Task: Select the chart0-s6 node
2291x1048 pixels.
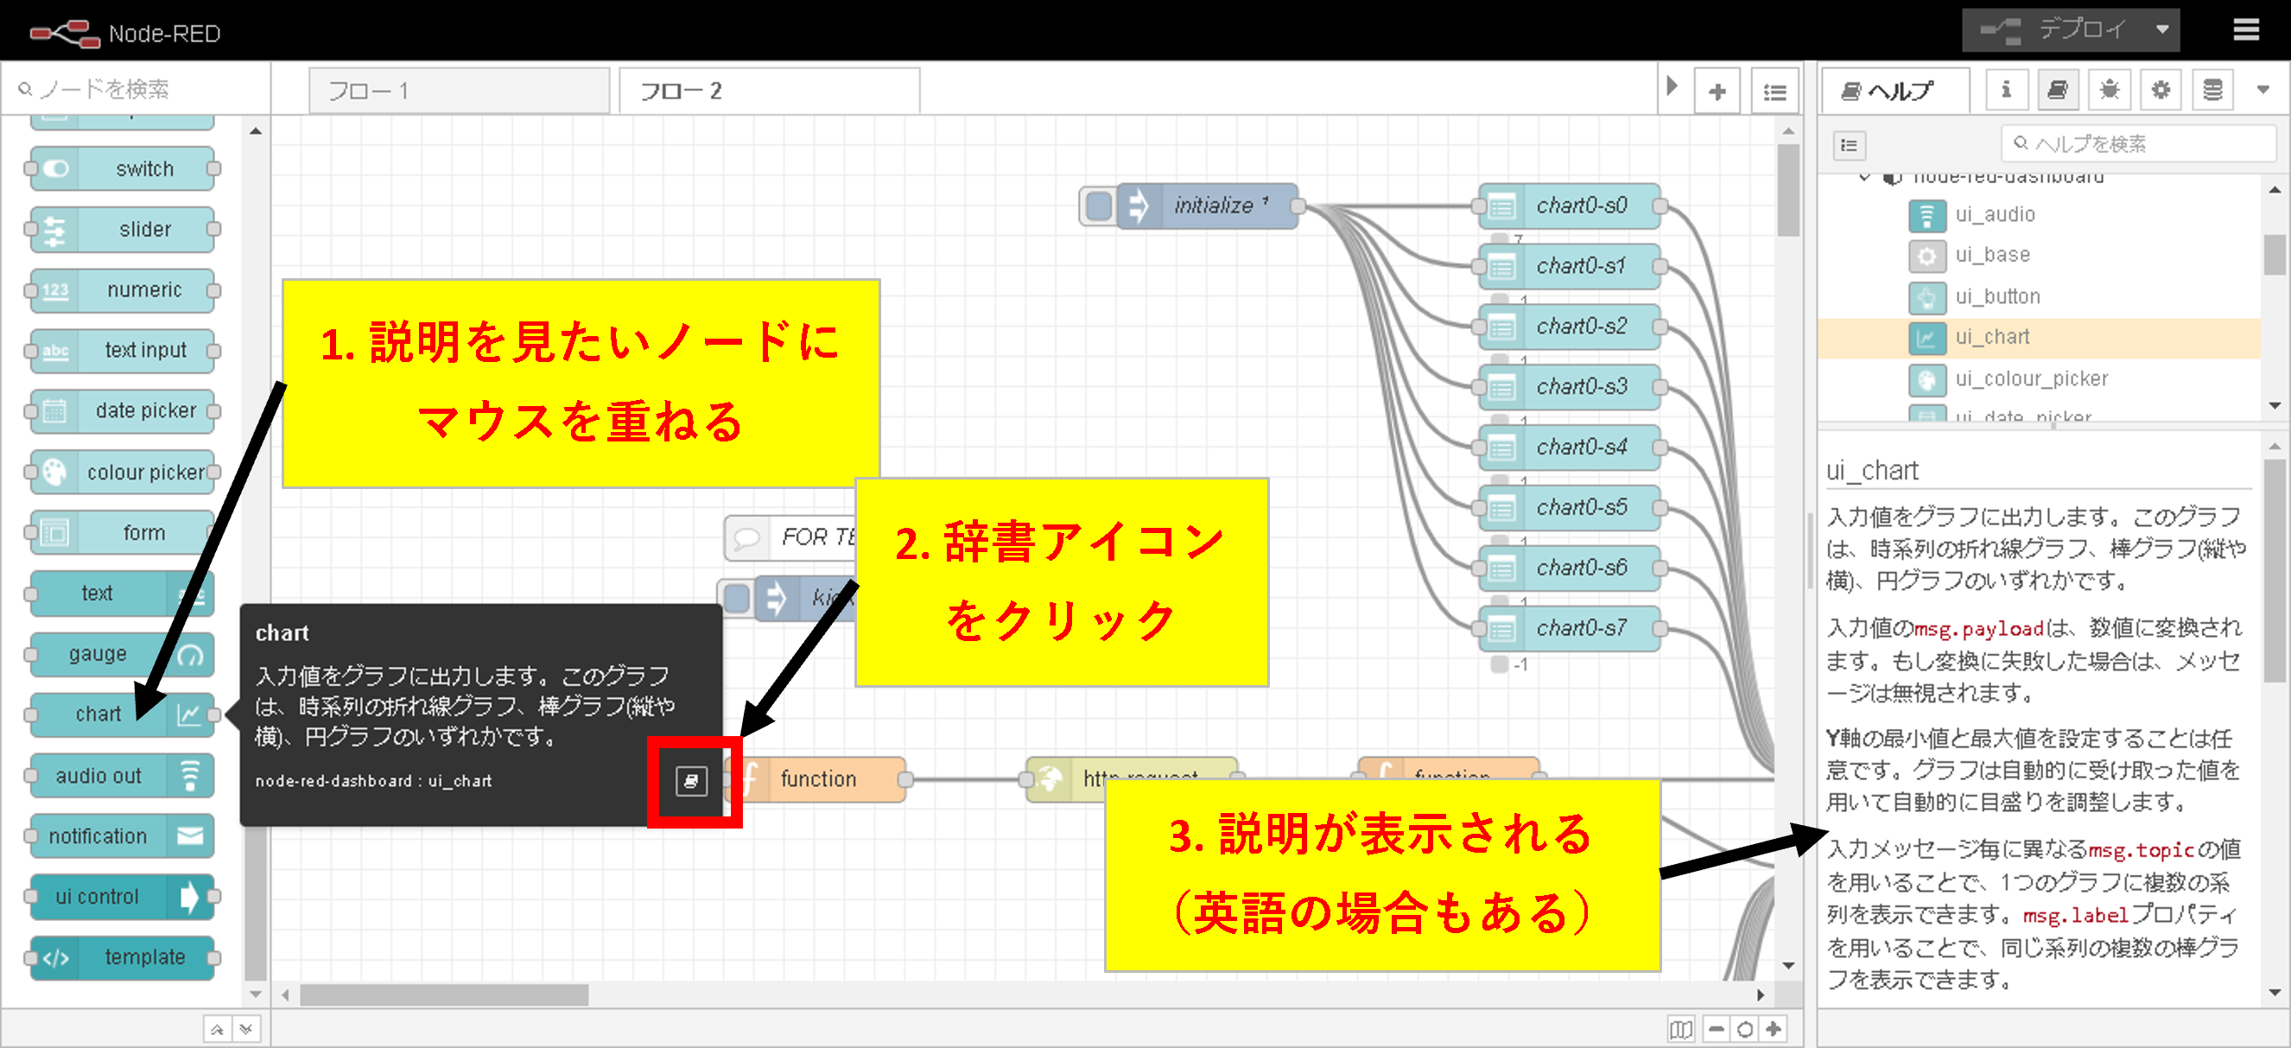Action: (1570, 568)
